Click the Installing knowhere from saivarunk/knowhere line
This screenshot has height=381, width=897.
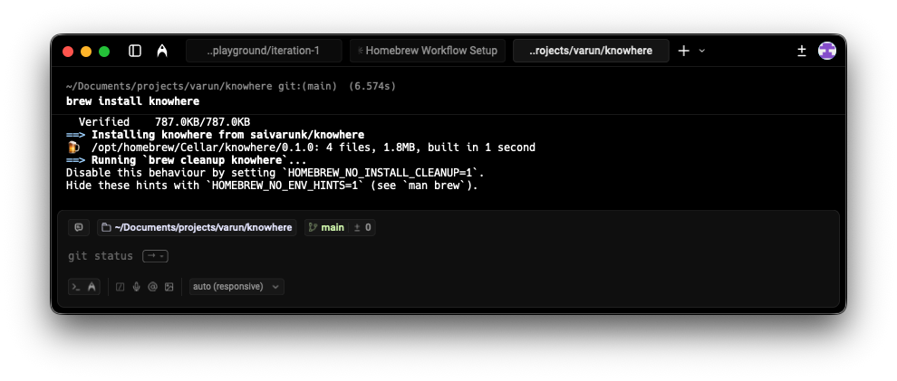coord(215,136)
